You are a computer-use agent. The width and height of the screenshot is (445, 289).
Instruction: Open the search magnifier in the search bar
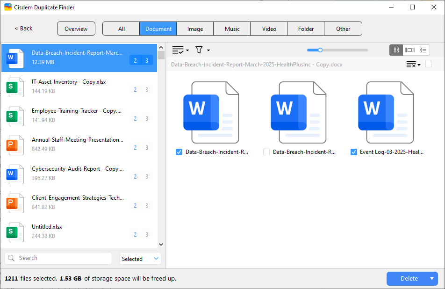pyautogui.click(x=10, y=258)
